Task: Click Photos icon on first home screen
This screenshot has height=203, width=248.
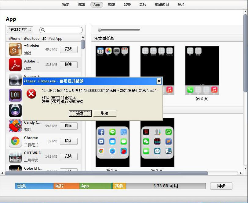Action: click(x=108, y=51)
